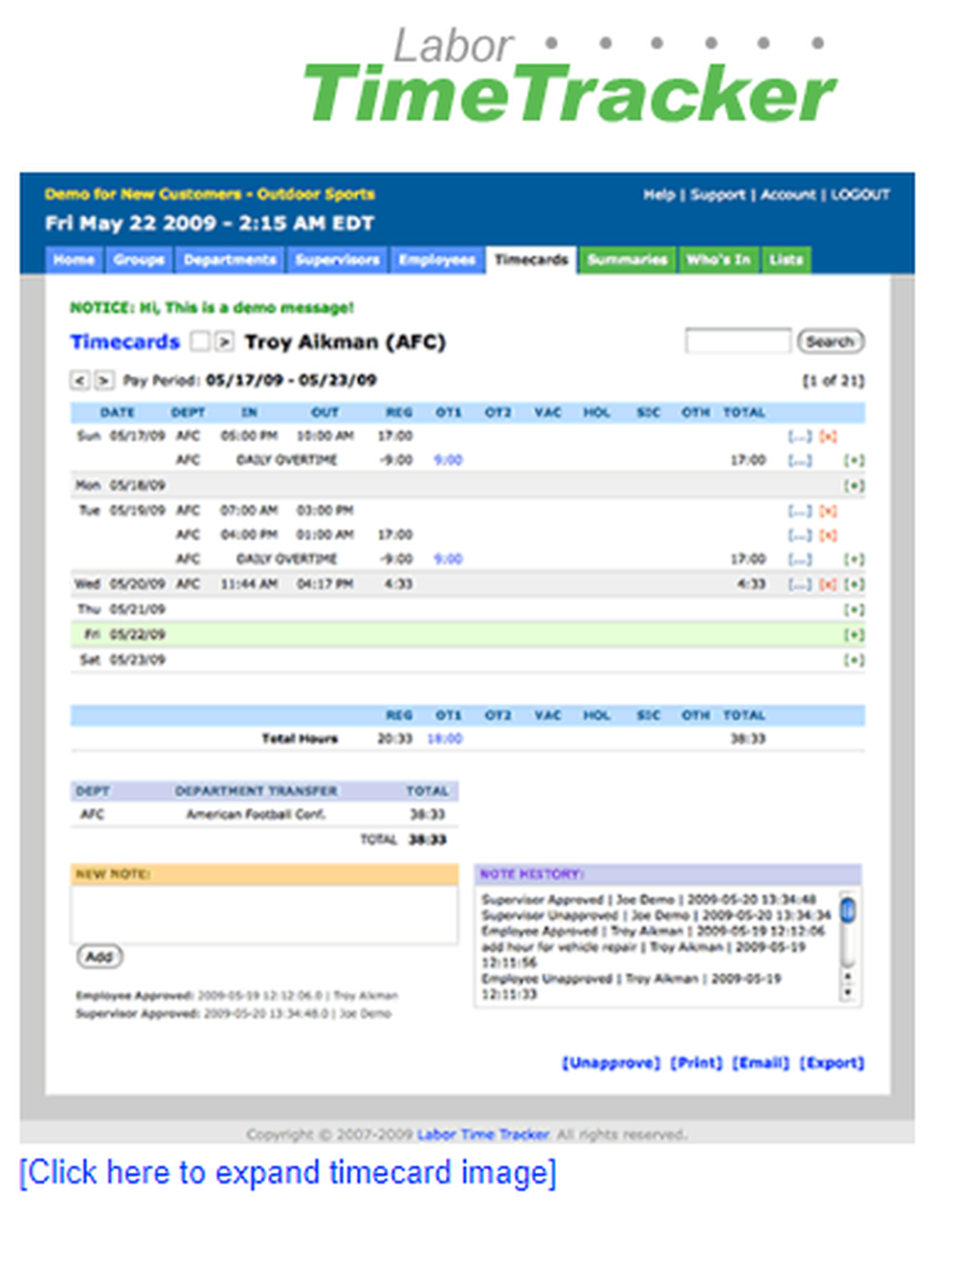Click the arrow button next to Timecards checkbox
This screenshot has height=1262, width=957.
224,342
